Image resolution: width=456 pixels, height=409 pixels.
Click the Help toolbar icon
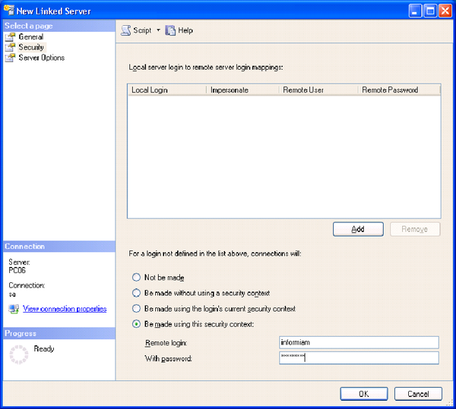click(x=171, y=30)
